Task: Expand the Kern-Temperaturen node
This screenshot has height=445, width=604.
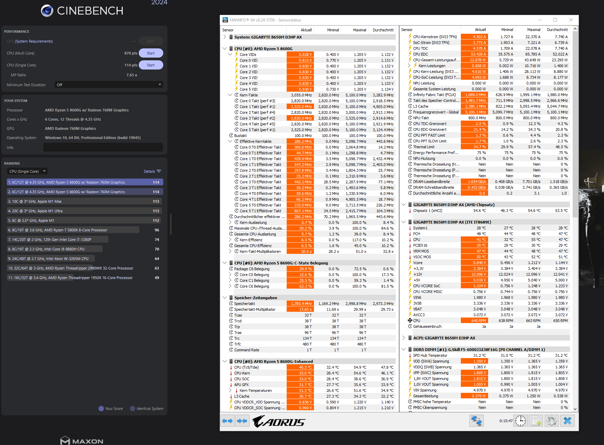Action: pos(230,390)
